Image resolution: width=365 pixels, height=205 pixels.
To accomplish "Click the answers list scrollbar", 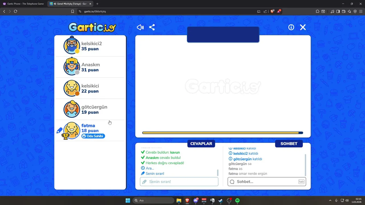I will point(218,173).
